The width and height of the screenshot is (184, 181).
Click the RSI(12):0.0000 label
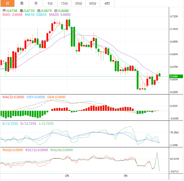pyautogui.click(x=37, y=150)
